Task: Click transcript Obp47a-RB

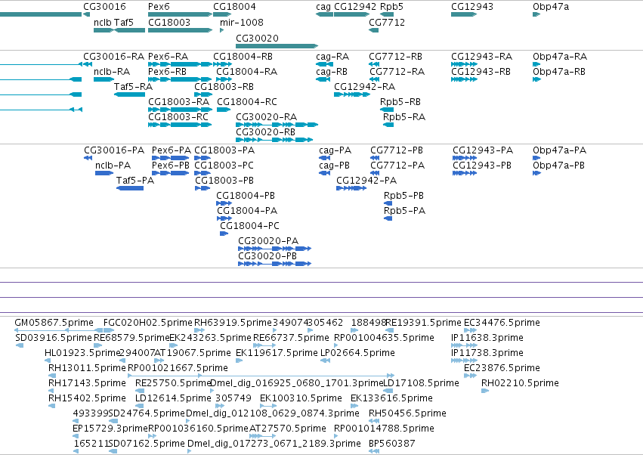Action: coord(536,79)
